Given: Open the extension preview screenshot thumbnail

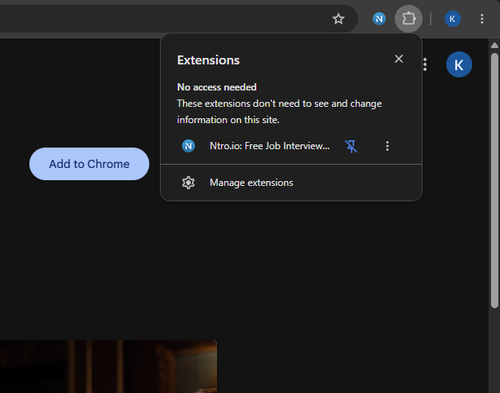Looking at the screenshot, I should [108, 367].
